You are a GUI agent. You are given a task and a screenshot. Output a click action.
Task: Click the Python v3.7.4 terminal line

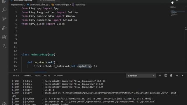(82, 99)
